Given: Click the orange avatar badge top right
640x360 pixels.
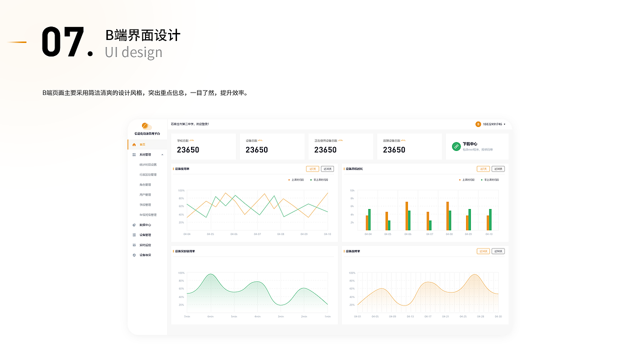Looking at the screenshot, I should pos(478,124).
